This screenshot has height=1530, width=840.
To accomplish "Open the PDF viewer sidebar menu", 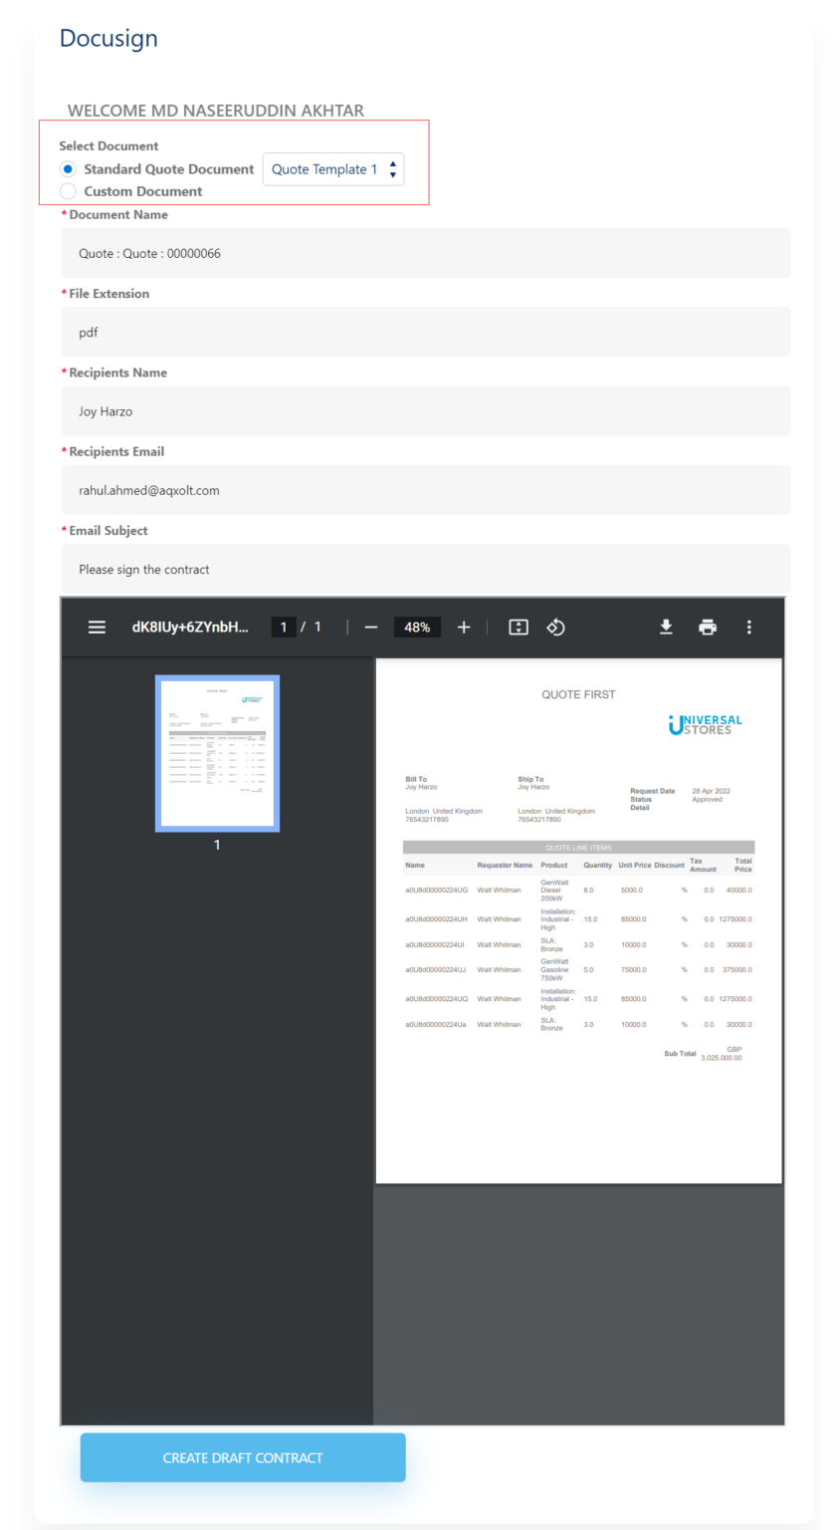I will tap(97, 627).
